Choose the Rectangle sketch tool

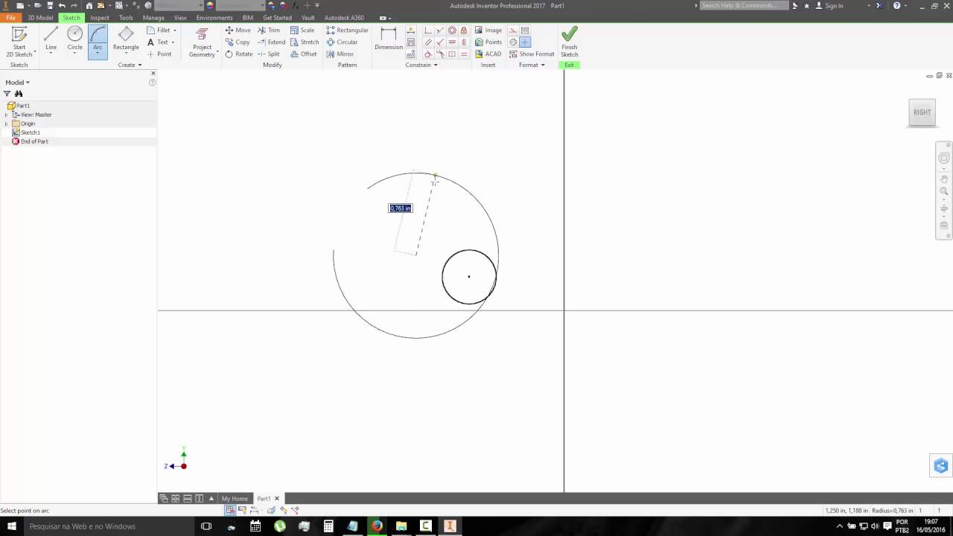[126, 39]
